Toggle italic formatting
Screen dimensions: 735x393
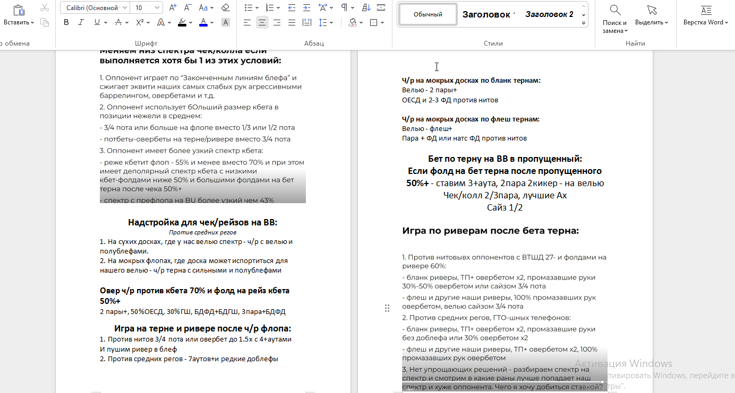[81, 22]
